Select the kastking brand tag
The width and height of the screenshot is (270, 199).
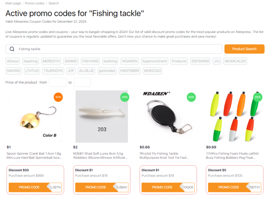tap(110, 61)
